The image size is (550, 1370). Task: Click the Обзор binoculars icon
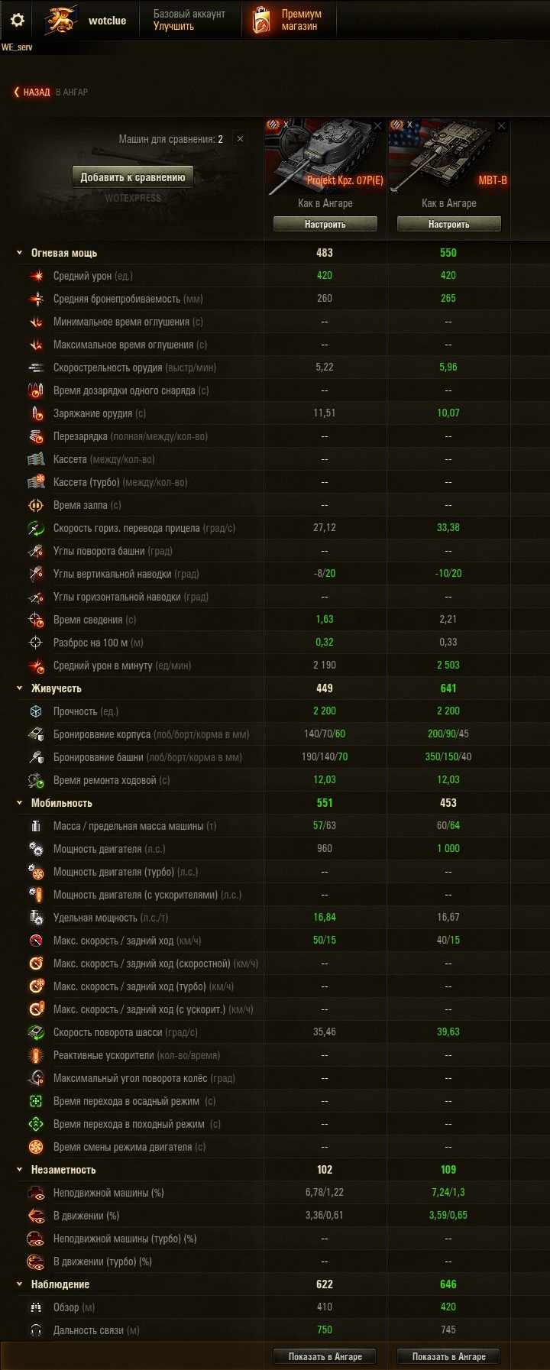[x=36, y=1307]
